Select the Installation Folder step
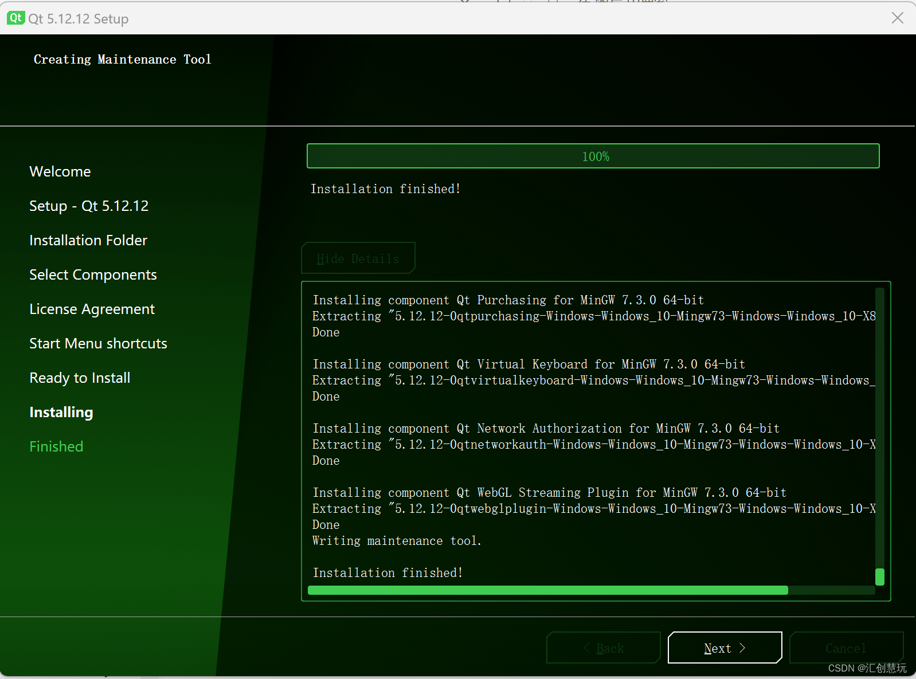Image resolution: width=916 pixels, height=679 pixels. (88, 240)
